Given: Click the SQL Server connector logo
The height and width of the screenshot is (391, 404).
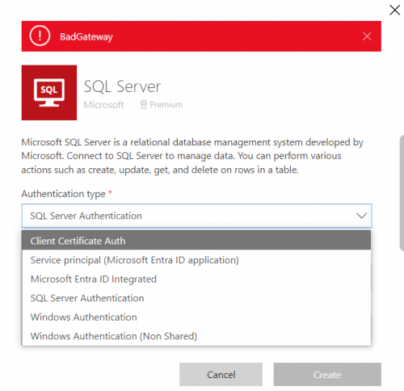Looking at the screenshot, I should tap(49, 92).
